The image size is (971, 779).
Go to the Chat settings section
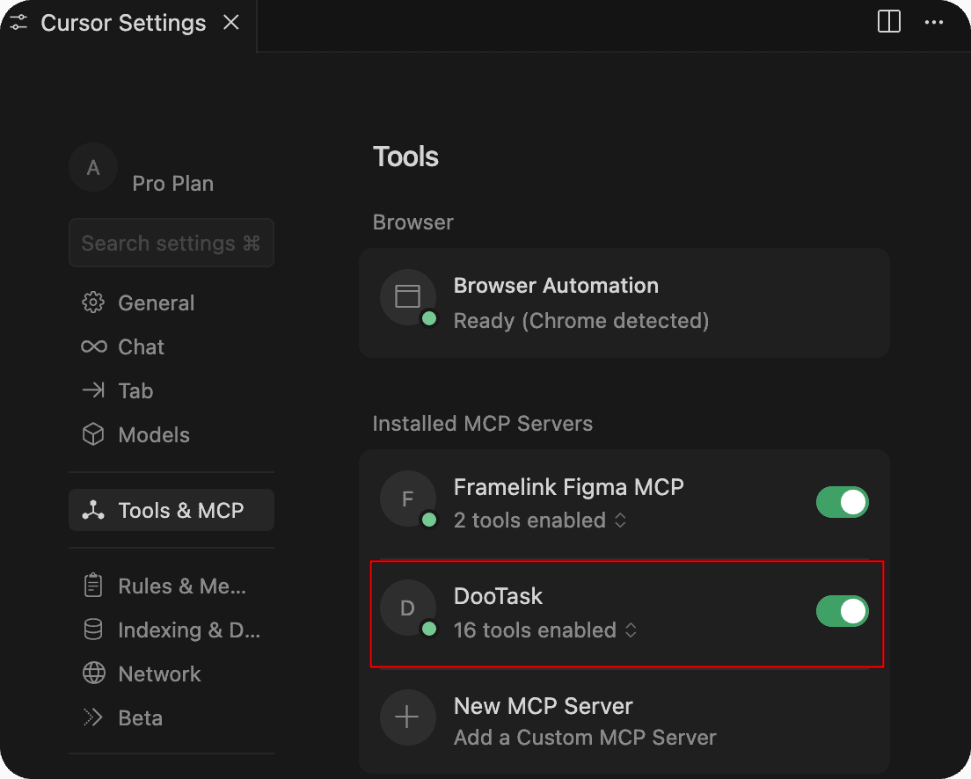(141, 347)
